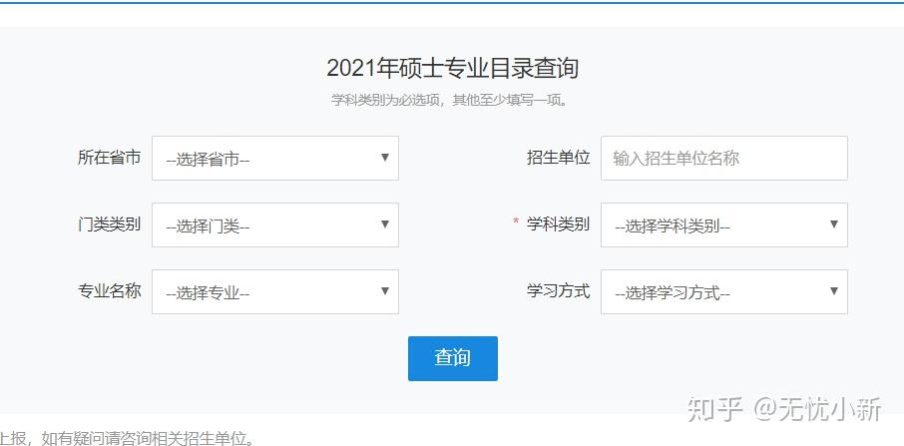Click the red required asterisk
This screenshot has height=446, width=904.
pos(516,223)
